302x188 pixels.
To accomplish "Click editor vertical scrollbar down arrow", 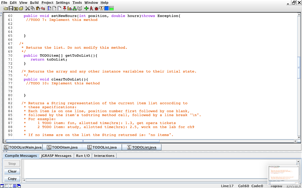I will point(299,137).
